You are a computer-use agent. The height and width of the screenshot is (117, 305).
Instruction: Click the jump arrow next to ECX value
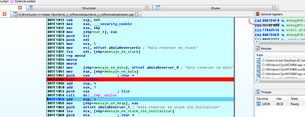283,30
